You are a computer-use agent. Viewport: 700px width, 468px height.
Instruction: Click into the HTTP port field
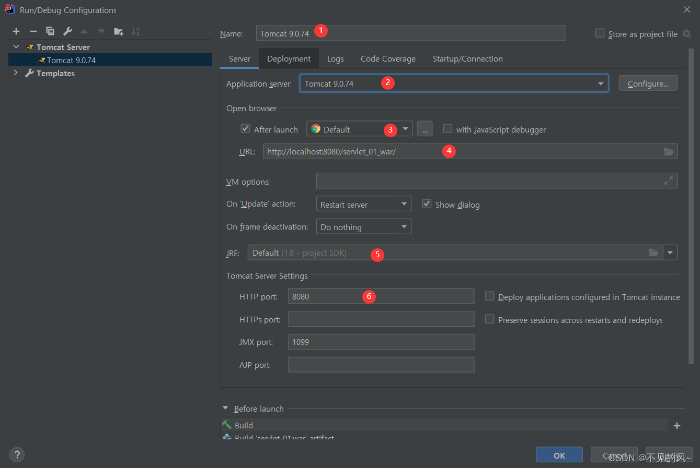coord(381,296)
